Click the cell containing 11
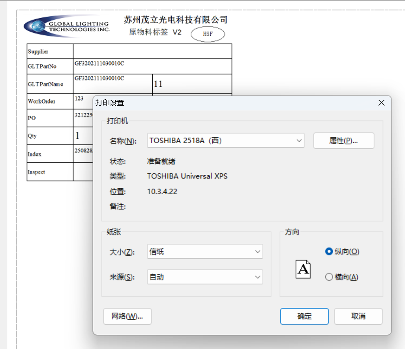This screenshot has width=405, height=349. click(x=192, y=84)
